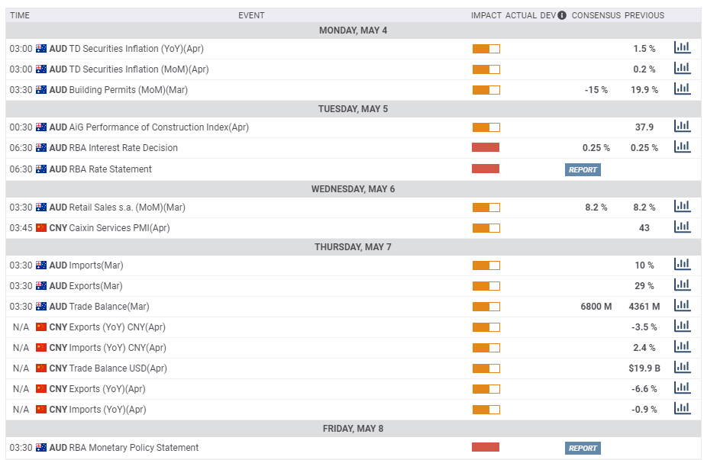Click the CONSENSUS column header
This screenshot has height=460, width=704.
[596, 15]
